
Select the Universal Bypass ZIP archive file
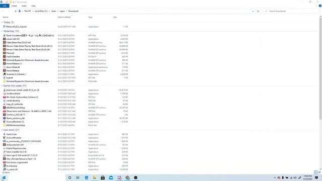coord(28,60)
